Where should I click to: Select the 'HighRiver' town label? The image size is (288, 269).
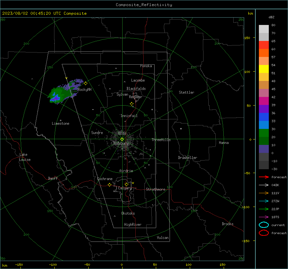click(x=133, y=225)
